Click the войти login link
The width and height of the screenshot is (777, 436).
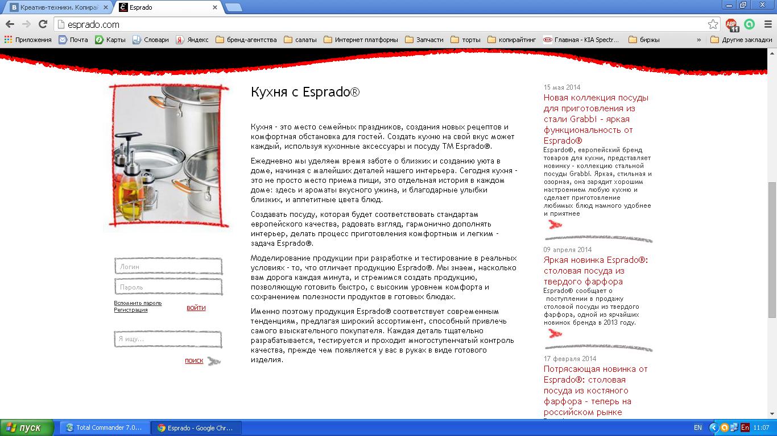tap(196, 308)
